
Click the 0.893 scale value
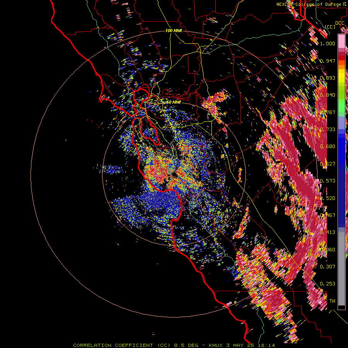click(x=328, y=78)
